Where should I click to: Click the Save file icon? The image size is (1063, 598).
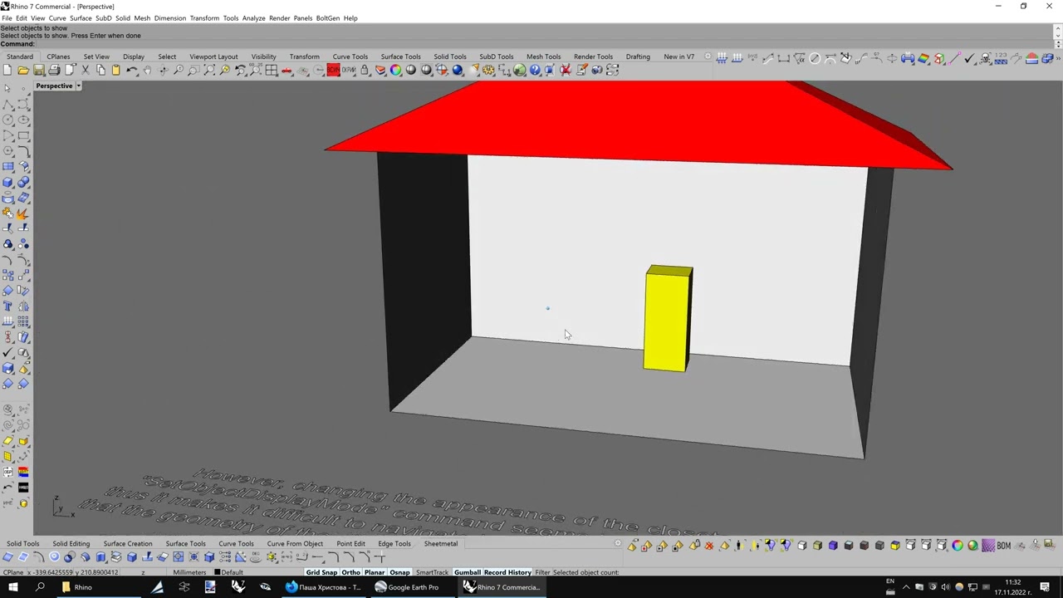38,71
